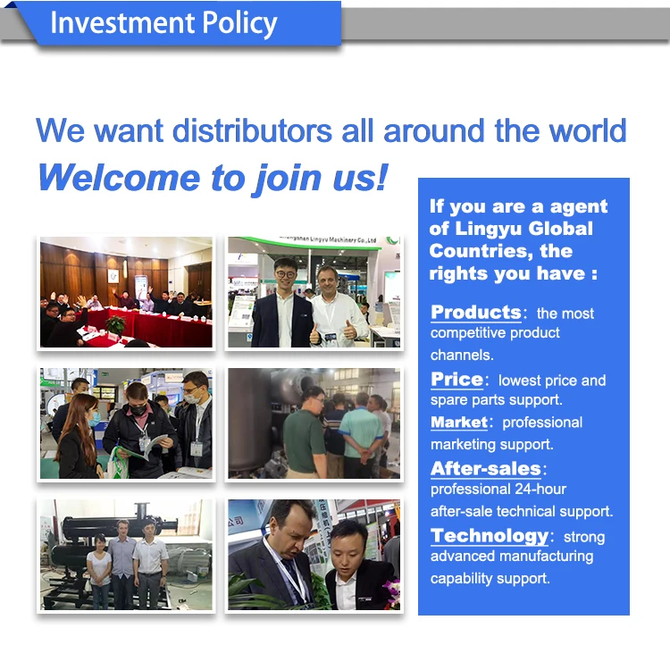Open the photo of two men in suits looking down
This screenshot has width=670, height=670.
(314, 555)
